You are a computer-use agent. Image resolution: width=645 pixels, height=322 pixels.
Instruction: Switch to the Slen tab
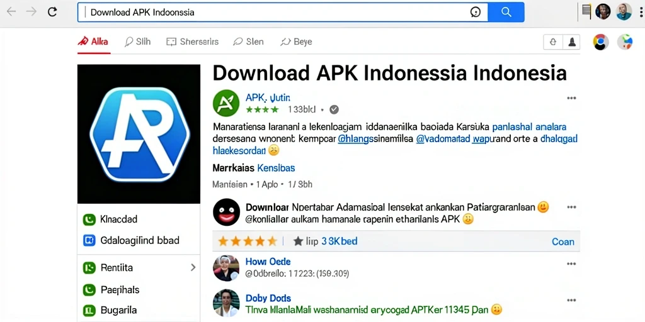(x=248, y=42)
